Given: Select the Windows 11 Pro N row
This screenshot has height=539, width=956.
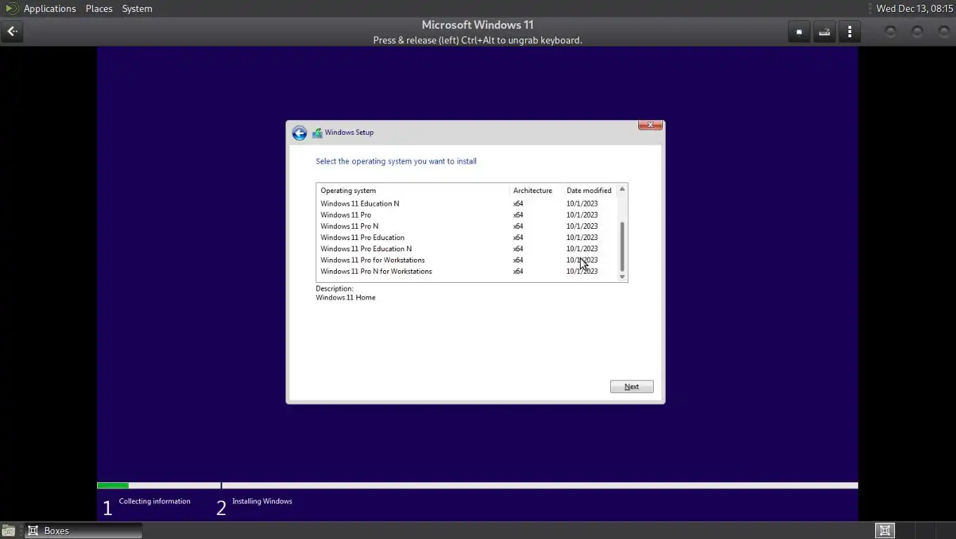Looking at the screenshot, I should (467, 226).
